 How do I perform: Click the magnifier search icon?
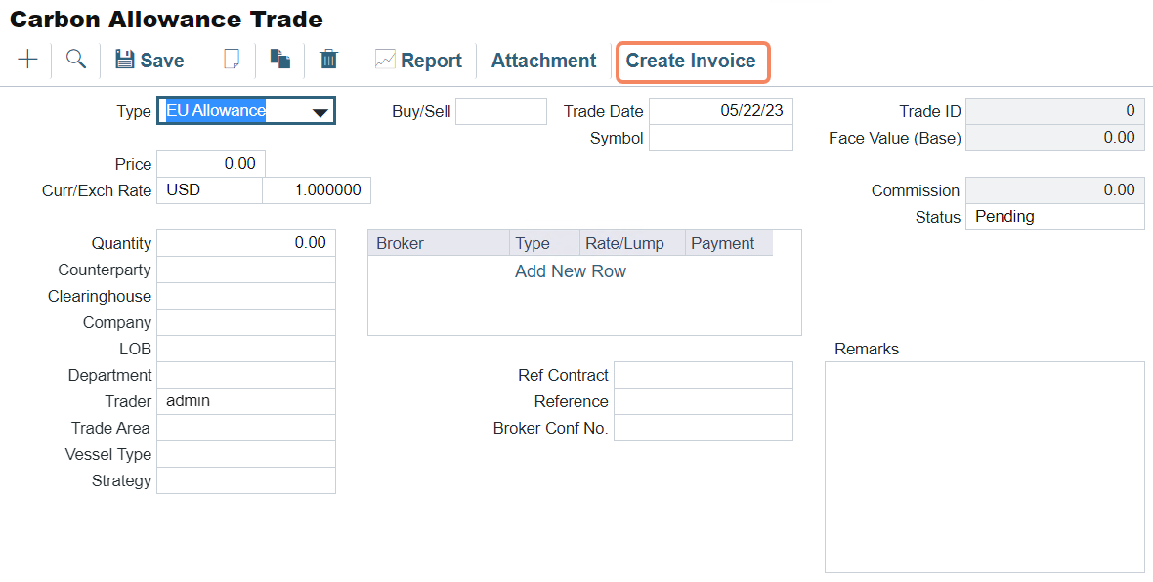[x=76, y=60]
